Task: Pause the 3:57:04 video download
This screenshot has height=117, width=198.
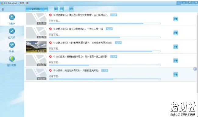Action: tap(175, 47)
